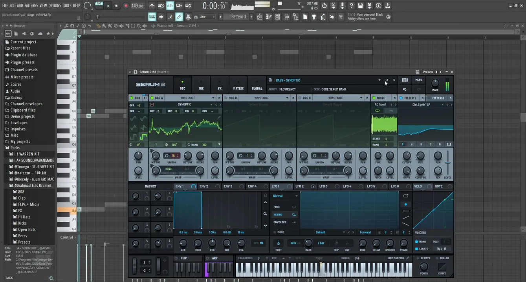Open the BASS - SYNOPTIC preset dropdown arrow

tap(379, 80)
